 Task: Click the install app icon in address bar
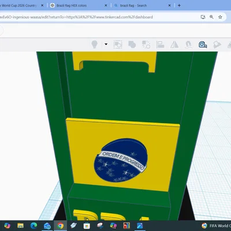pyautogui.click(x=203, y=17)
